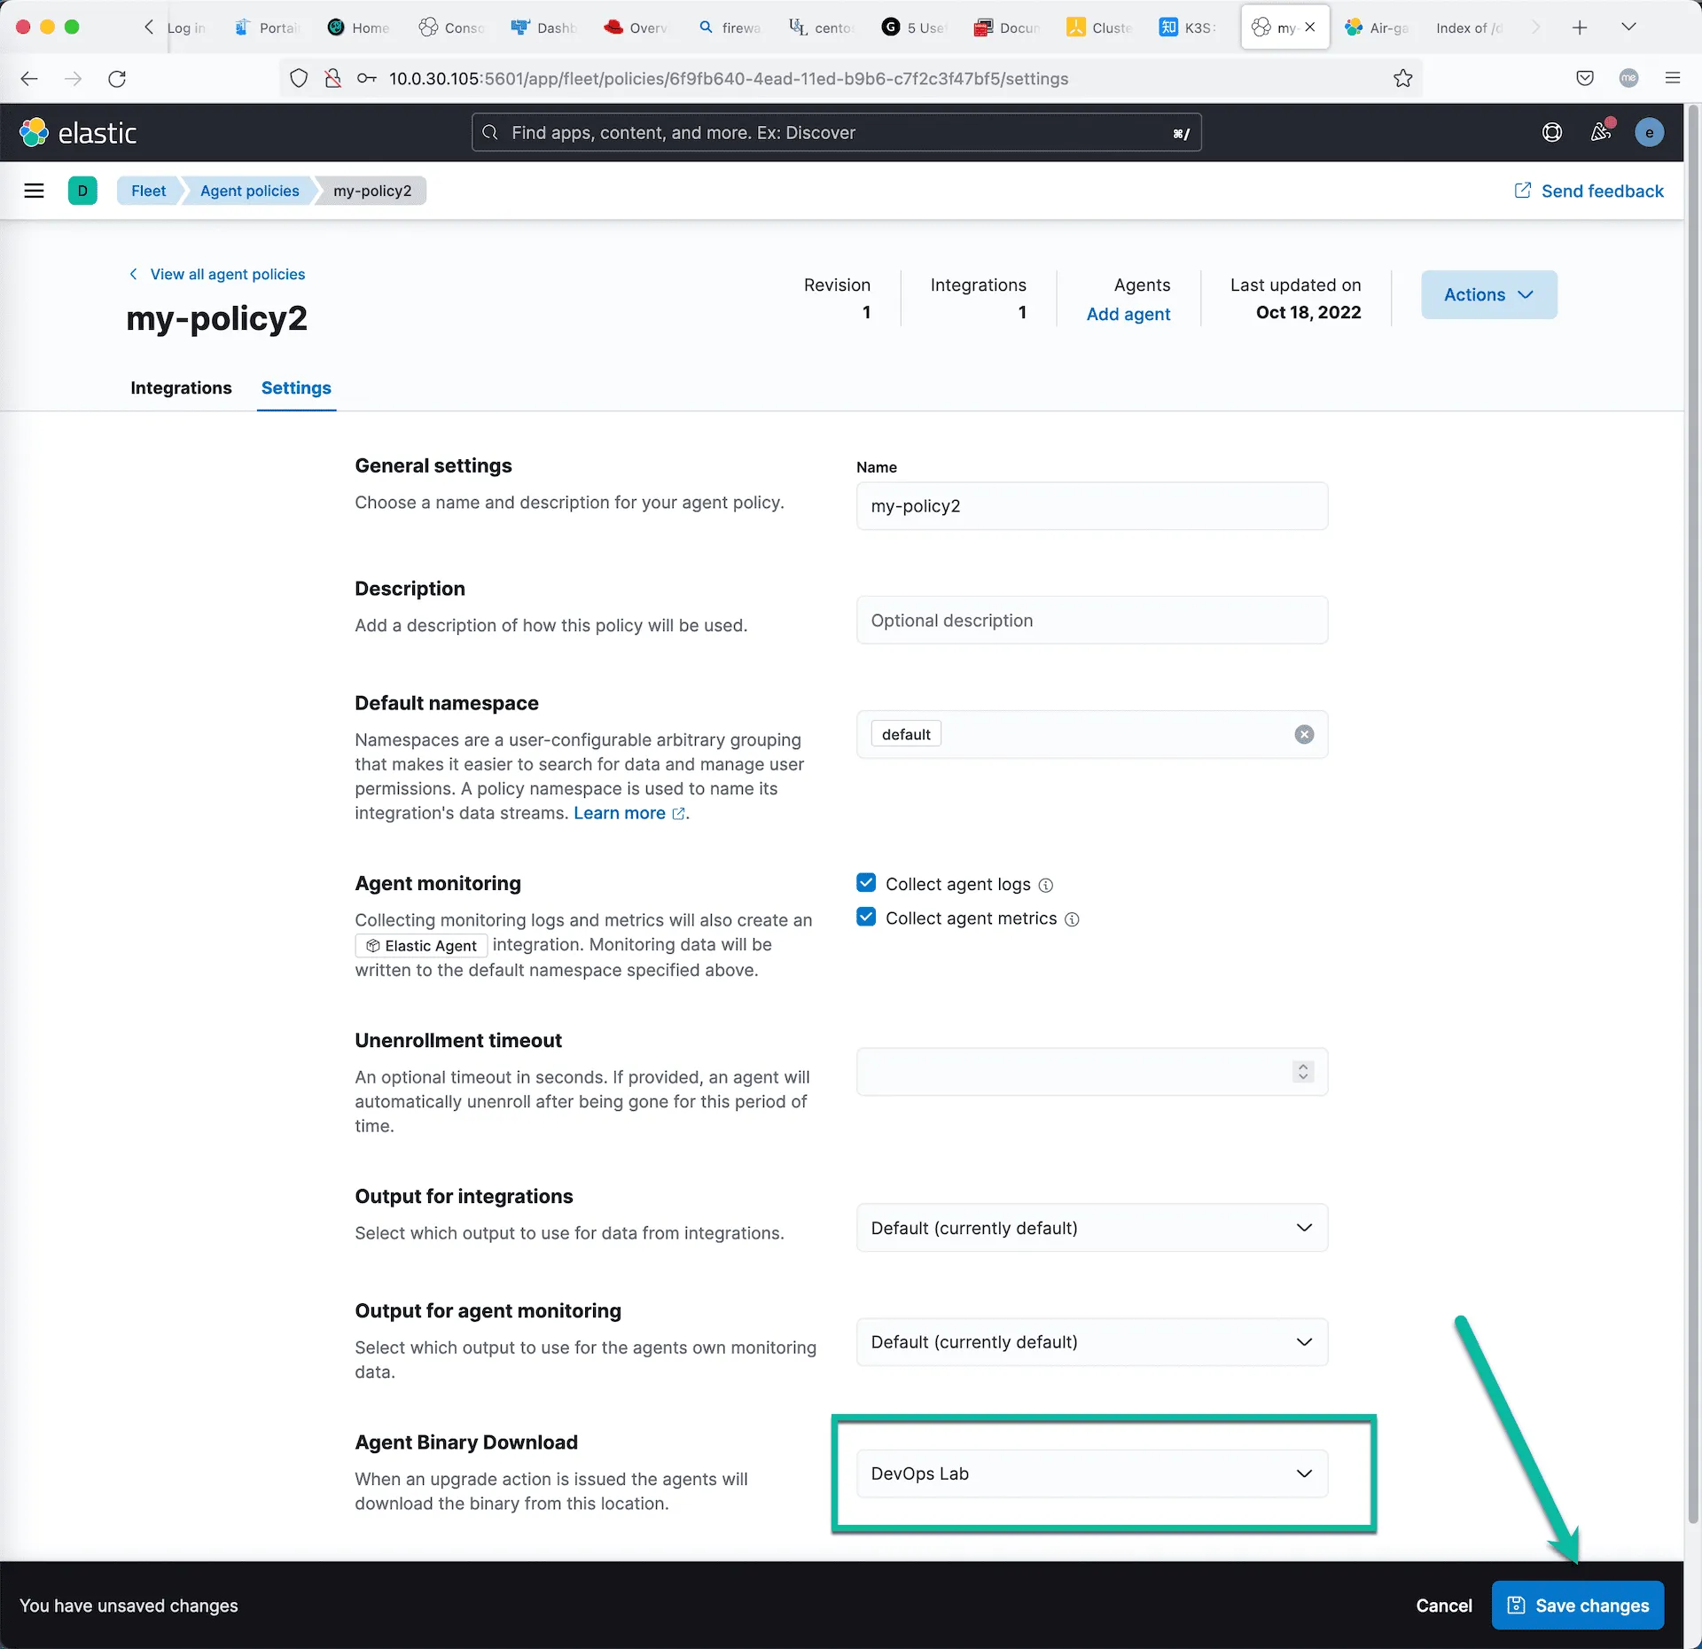Open the newsfeed notifications icon

tap(1600, 133)
